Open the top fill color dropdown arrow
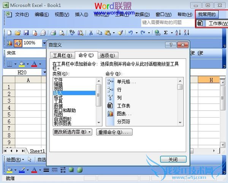 tap(28, 64)
